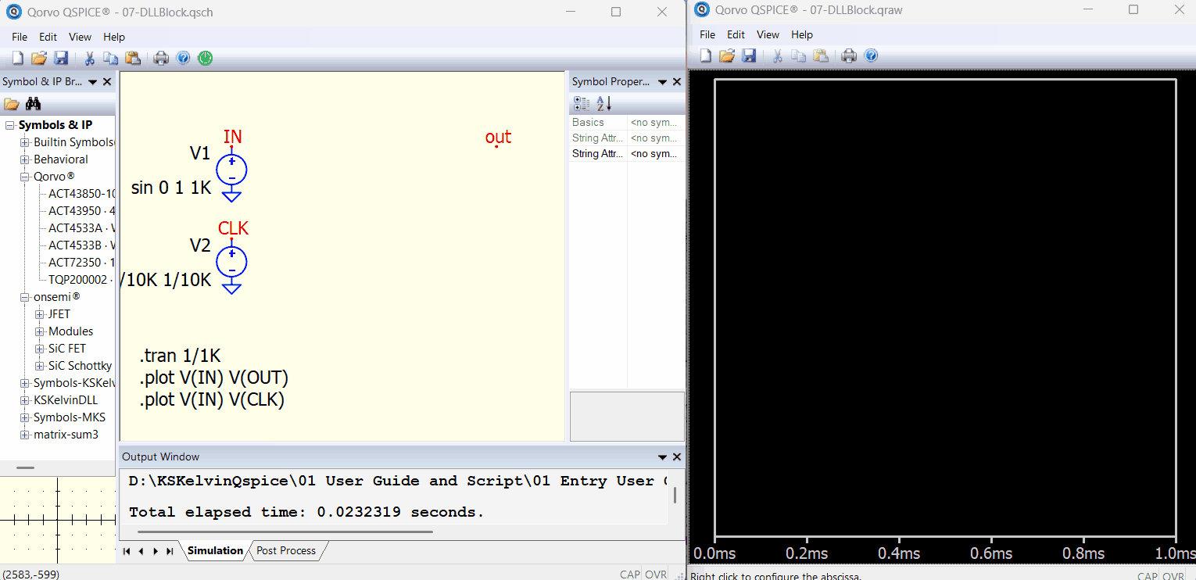Select the V2 voltage source symbol
This screenshot has height=580, width=1196.
click(x=231, y=261)
